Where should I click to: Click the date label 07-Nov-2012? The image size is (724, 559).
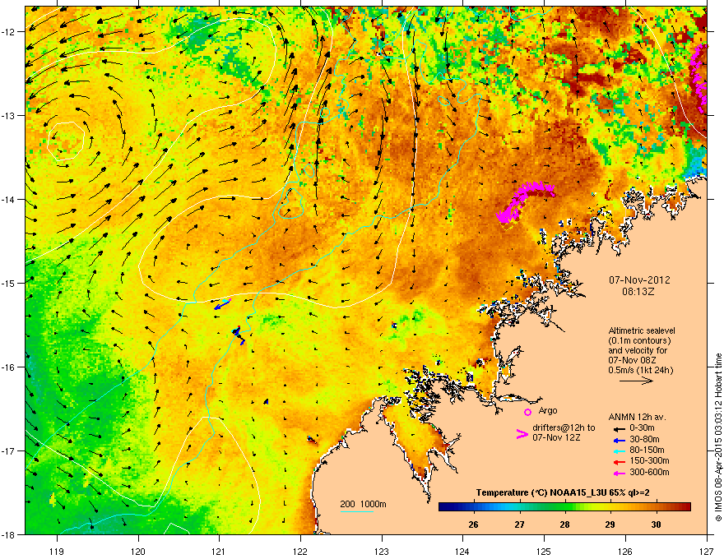[x=639, y=280]
